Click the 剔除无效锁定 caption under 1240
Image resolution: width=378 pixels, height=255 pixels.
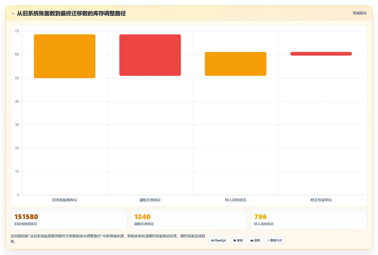pos(144,224)
